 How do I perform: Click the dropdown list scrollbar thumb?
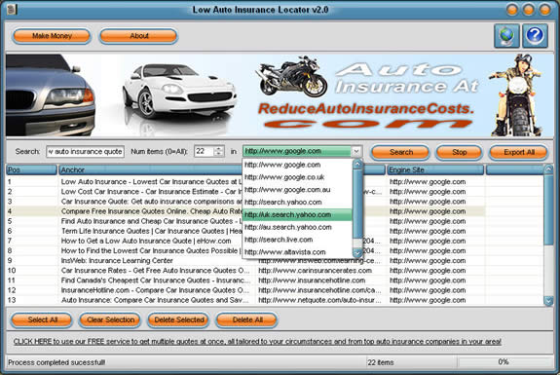click(x=357, y=204)
